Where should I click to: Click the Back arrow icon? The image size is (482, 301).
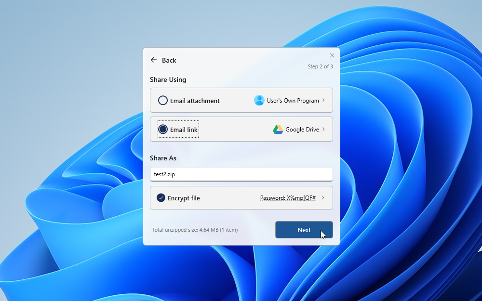coord(154,60)
